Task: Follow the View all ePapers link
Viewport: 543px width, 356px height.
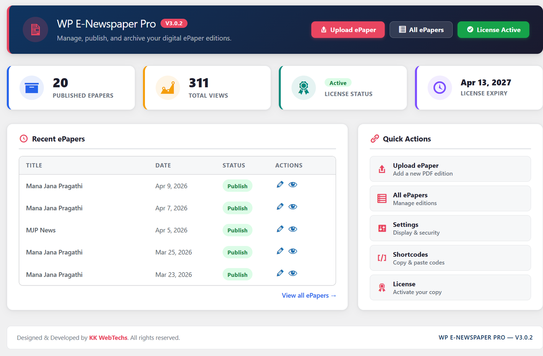Action: pyautogui.click(x=308, y=295)
